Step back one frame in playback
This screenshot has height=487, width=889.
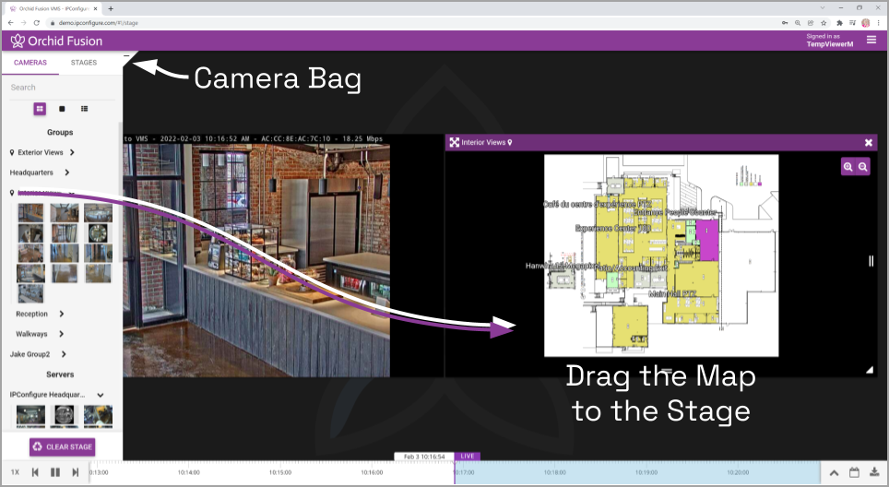click(x=35, y=472)
